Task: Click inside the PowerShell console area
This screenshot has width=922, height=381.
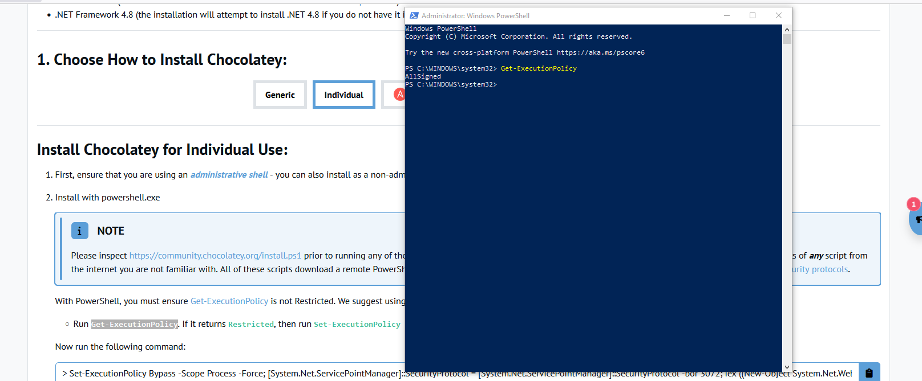Action: [593, 228]
